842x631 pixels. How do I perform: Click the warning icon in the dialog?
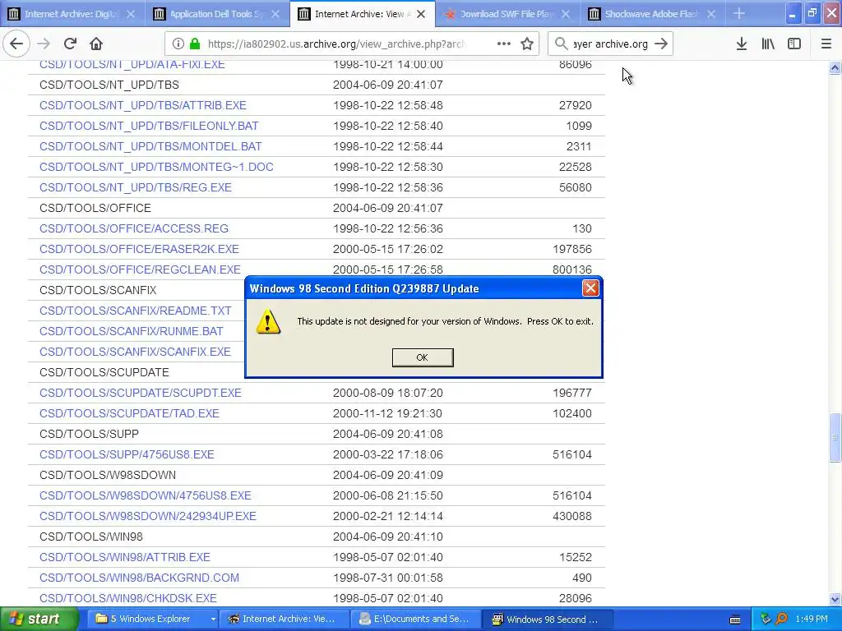268,322
